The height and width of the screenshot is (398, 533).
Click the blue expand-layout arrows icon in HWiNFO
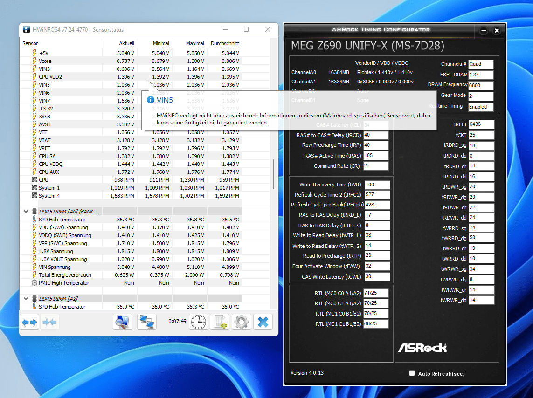tap(29, 322)
